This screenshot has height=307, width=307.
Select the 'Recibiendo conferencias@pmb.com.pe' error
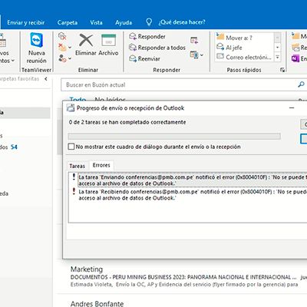(193, 195)
